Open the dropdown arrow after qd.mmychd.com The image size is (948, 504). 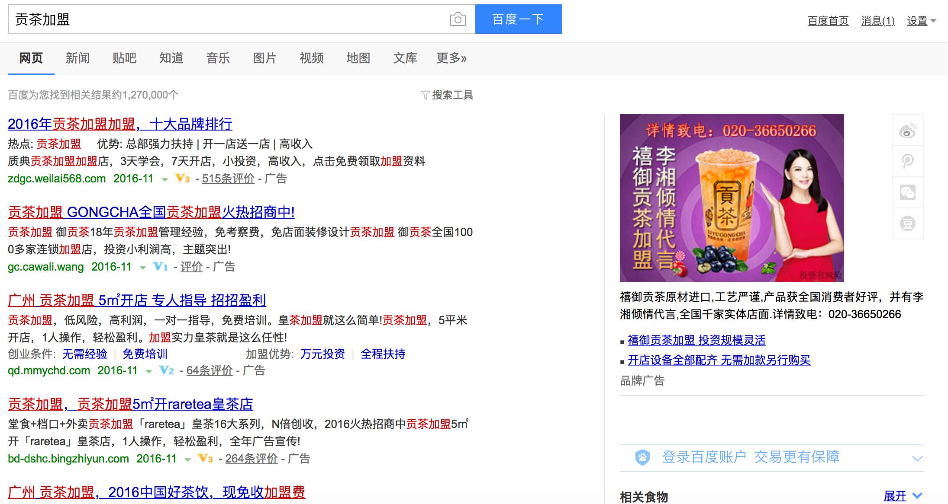pos(148,371)
